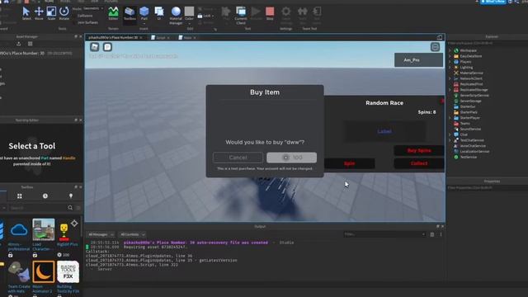Click the Am_Pro player list entry
528x297 pixels.
[418, 60]
